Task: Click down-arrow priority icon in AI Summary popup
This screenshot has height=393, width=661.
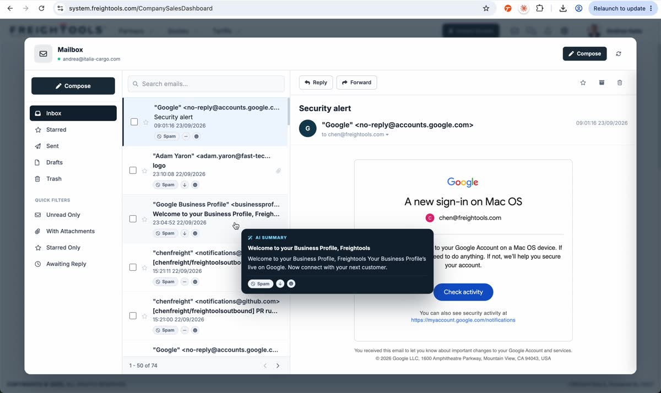Action: pos(280,284)
